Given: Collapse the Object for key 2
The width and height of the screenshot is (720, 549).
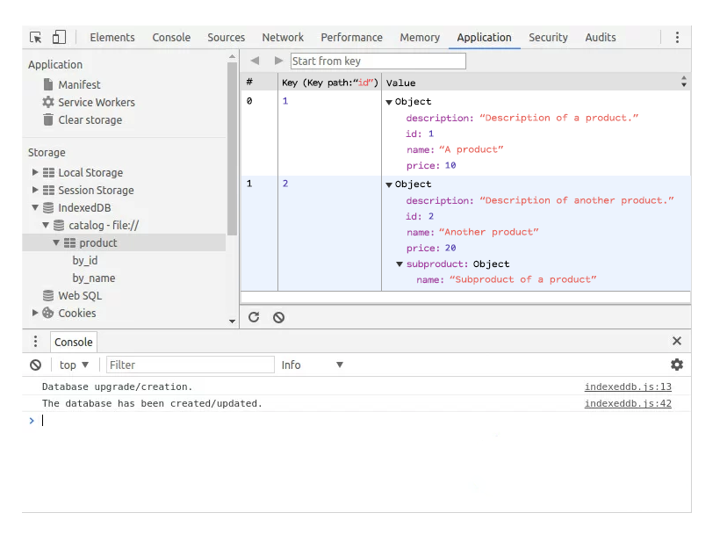Looking at the screenshot, I should point(389,184).
